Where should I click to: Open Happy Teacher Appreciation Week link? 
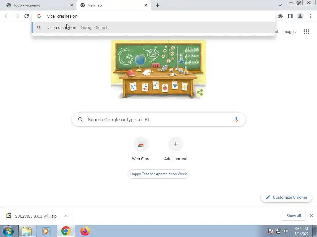[x=158, y=174]
